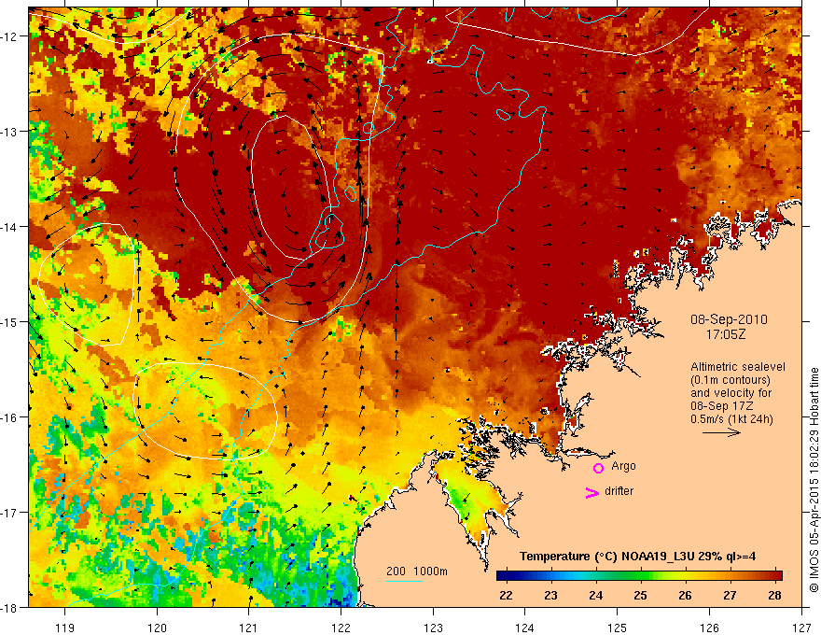Click the 'Argo' legend label
The width and height of the screenshot is (821, 635).
click(623, 466)
